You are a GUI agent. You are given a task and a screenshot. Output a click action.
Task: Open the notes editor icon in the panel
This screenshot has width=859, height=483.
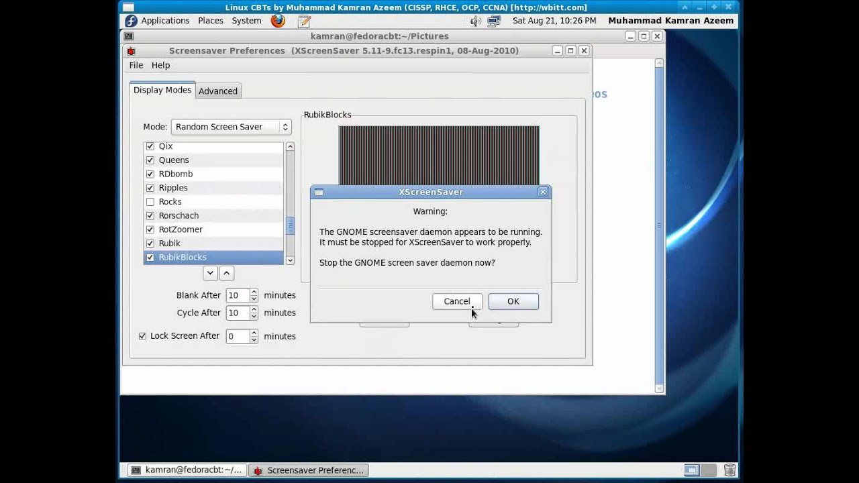[x=304, y=21]
